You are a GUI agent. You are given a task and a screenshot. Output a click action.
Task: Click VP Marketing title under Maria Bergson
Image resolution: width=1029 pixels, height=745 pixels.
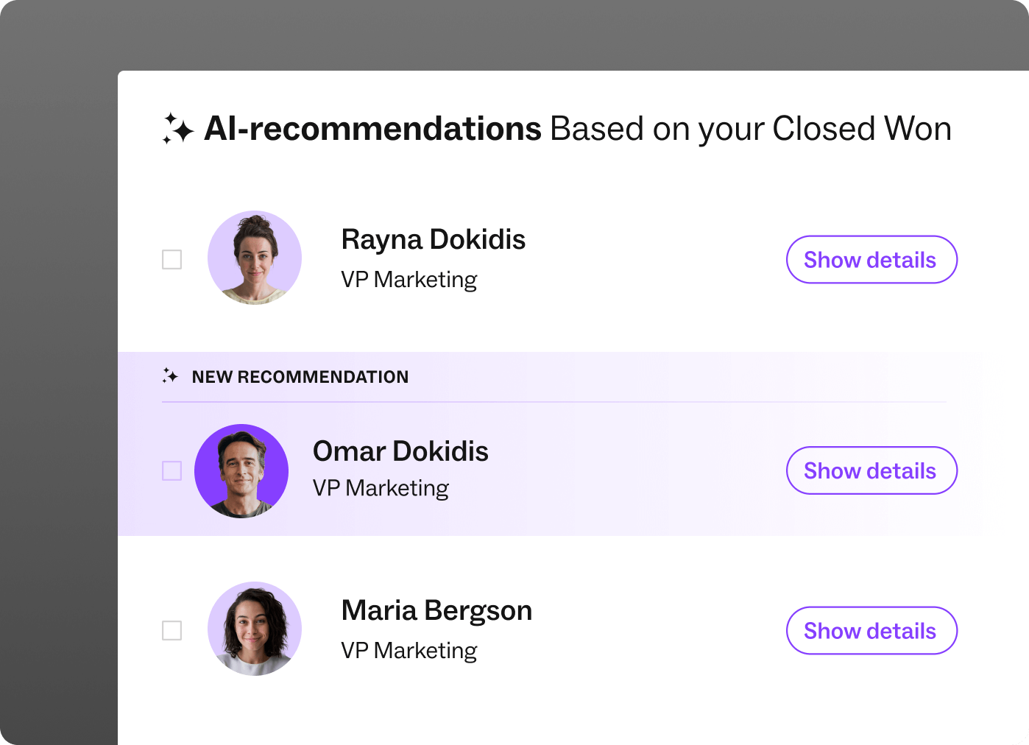click(409, 651)
